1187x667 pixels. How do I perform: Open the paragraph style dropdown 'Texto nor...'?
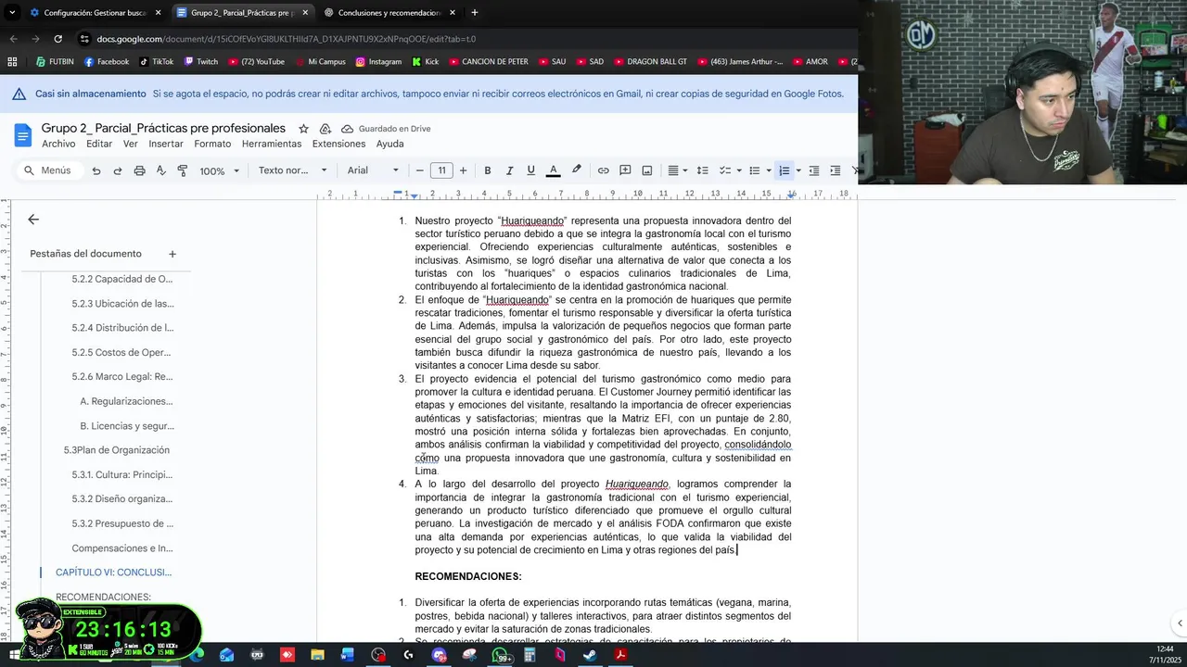click(292, 170)
